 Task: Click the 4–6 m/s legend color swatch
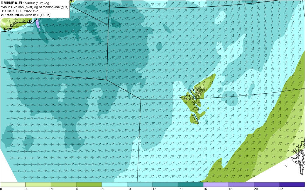pyautogui.click(x=63, y=185)
